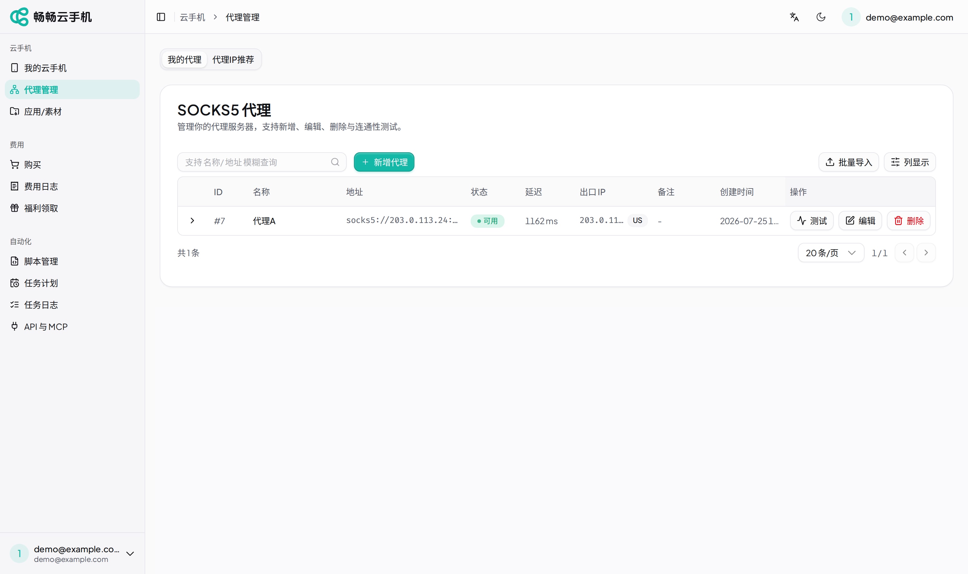Open 应用/素材 sidebar item
Image resolution: width=968 pixels, height=574 pixels.
point(72,111)
